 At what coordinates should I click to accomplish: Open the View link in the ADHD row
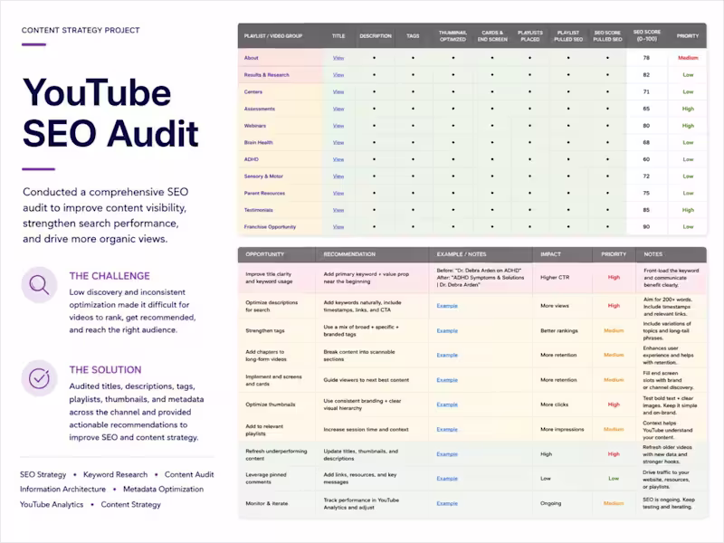338,159
